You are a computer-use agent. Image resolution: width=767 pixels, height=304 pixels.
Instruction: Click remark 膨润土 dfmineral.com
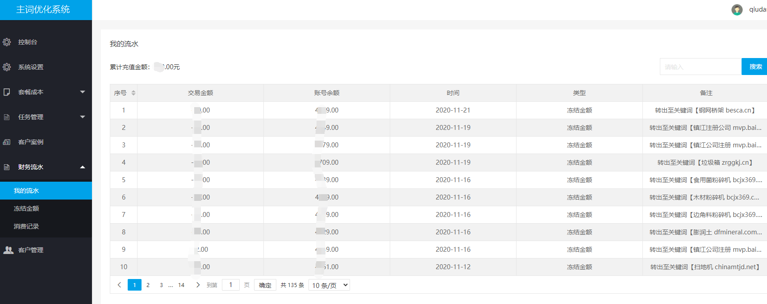click(705, 232)
